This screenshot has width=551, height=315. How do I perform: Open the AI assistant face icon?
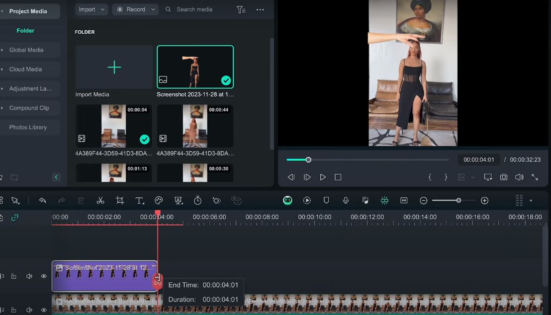tap(287, 200)
